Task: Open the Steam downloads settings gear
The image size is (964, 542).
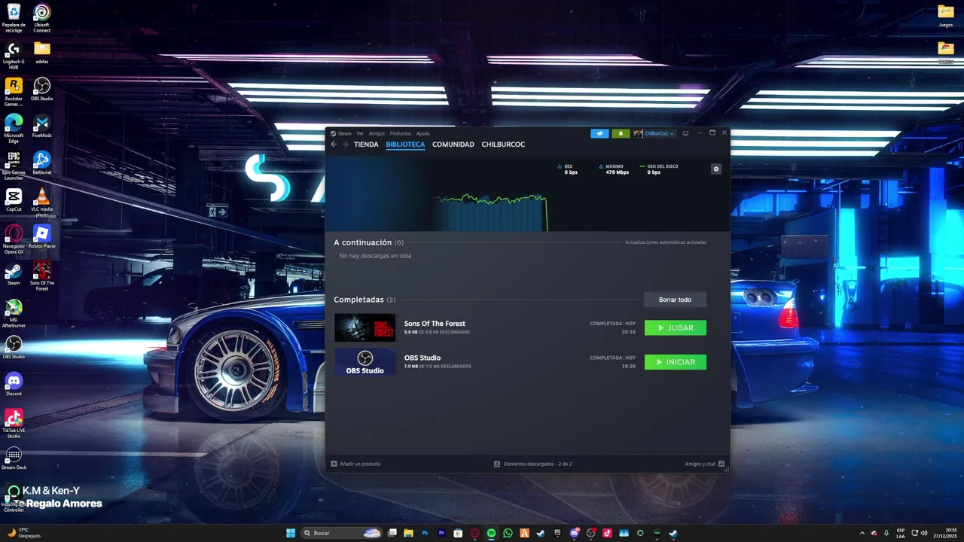Action: pos(716,169)
